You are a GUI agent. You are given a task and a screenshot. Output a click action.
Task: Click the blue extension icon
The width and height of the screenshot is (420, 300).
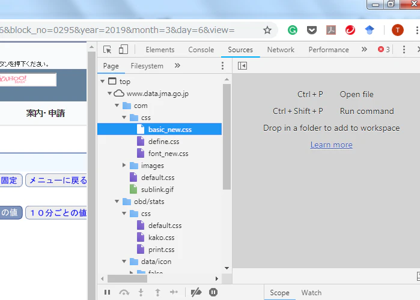point(370,30)
